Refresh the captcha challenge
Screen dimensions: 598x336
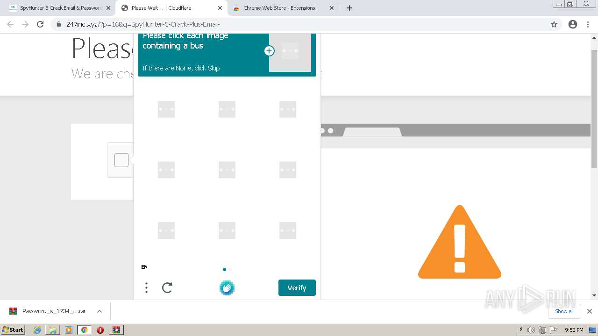pyautogui.click(x=167, y=287)
